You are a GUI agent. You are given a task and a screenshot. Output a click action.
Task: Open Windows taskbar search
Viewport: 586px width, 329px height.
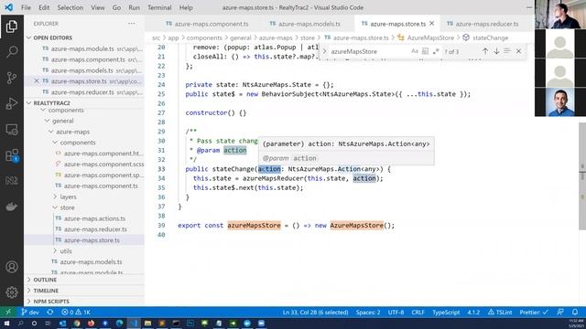pyautogui.click(x=20, y=324)
